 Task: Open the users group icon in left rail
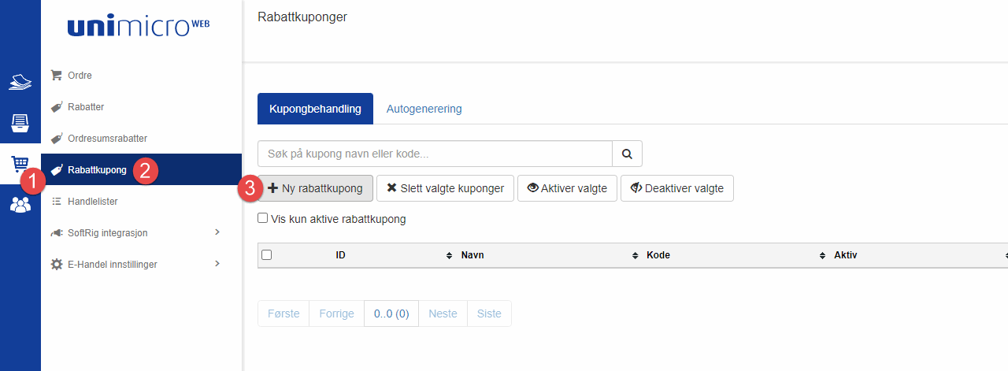click(x=20, y=205)
